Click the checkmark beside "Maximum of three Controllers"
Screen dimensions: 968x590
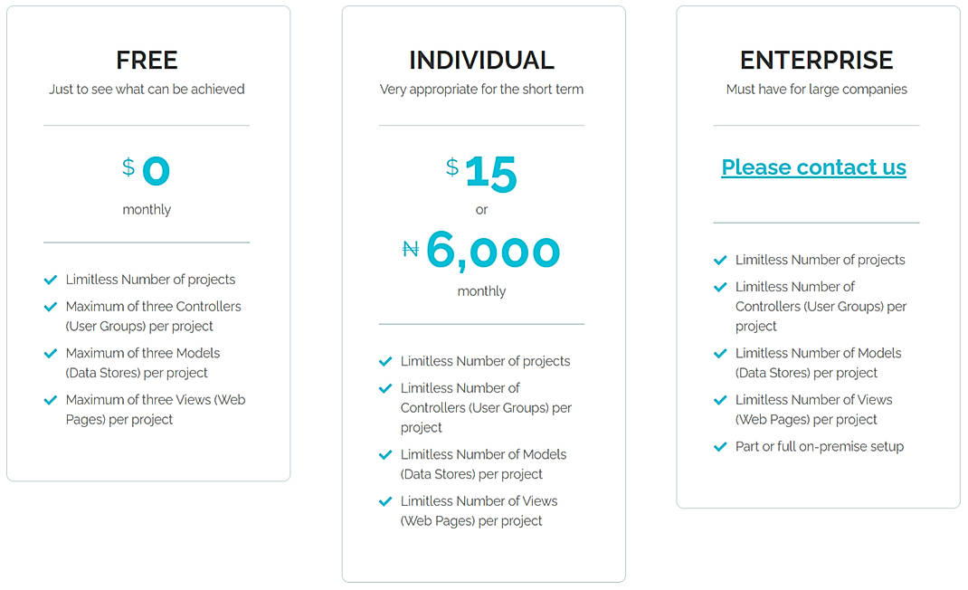[x=52, y=307]
